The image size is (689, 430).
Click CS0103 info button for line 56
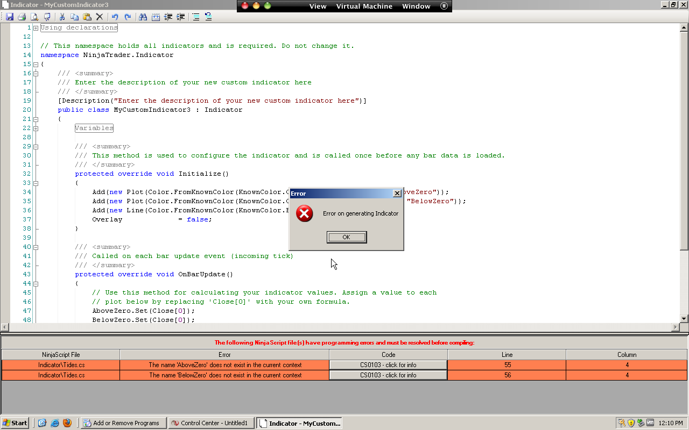point(388,375)
